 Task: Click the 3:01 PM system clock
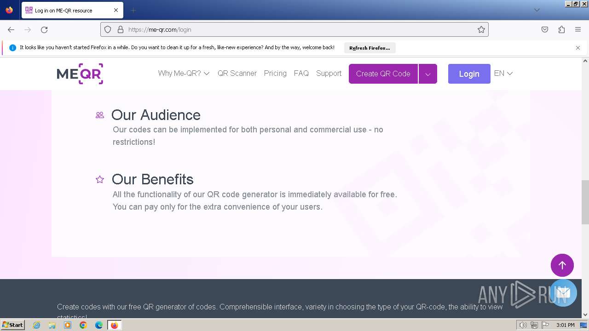pyautogui.click(x=565, y=325)
